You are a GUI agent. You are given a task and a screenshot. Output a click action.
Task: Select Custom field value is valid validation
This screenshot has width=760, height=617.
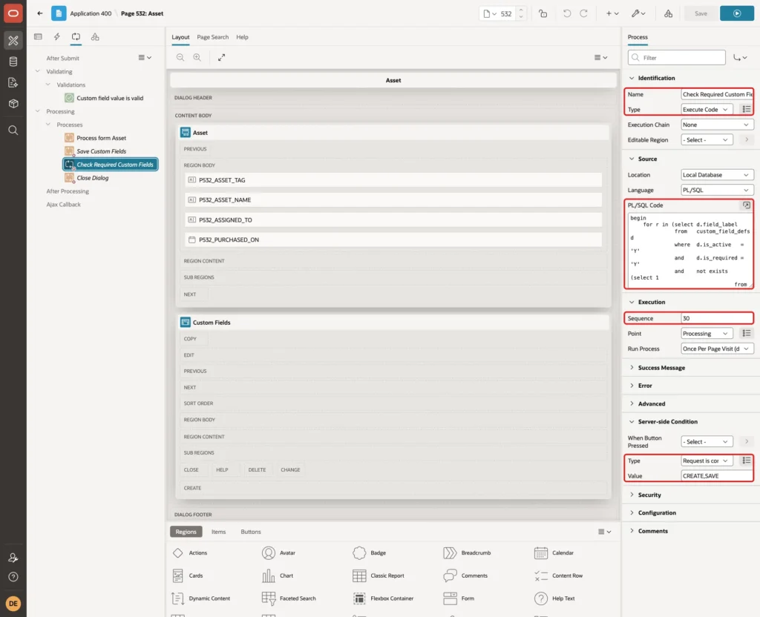pyautogui.click(x=110, y=98)
